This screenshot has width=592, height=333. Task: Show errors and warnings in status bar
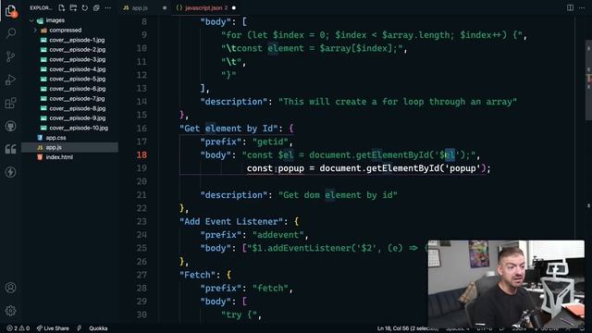[18, 328]
